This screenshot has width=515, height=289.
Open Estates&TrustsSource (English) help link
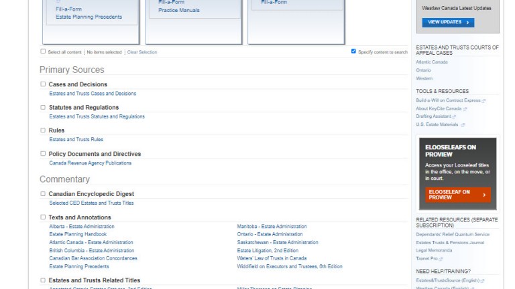[x=448, y=280]
